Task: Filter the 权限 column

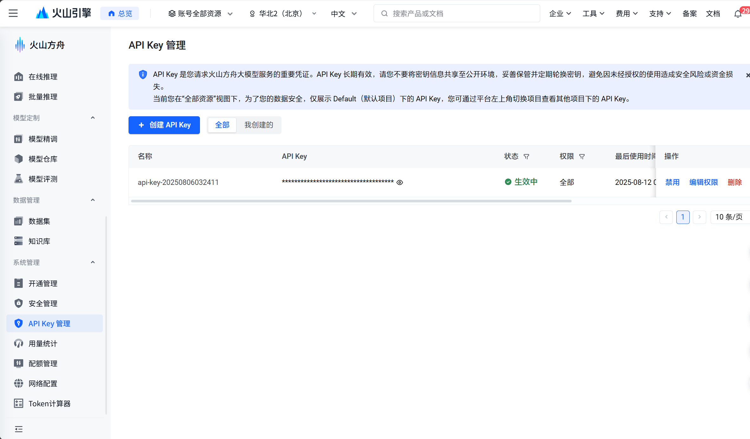Action: [x=582, y=157]
